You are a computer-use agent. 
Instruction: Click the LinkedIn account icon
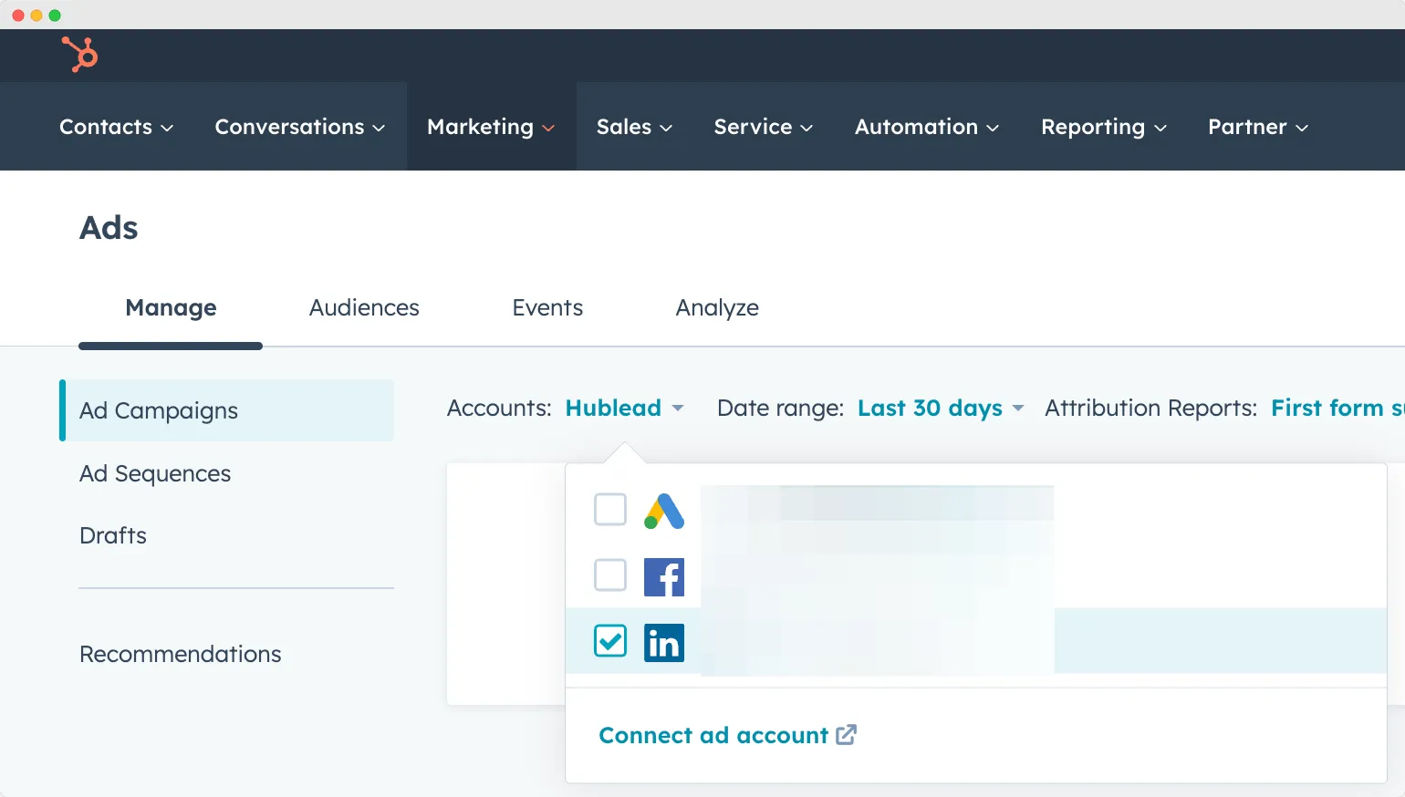coord(663,642)
